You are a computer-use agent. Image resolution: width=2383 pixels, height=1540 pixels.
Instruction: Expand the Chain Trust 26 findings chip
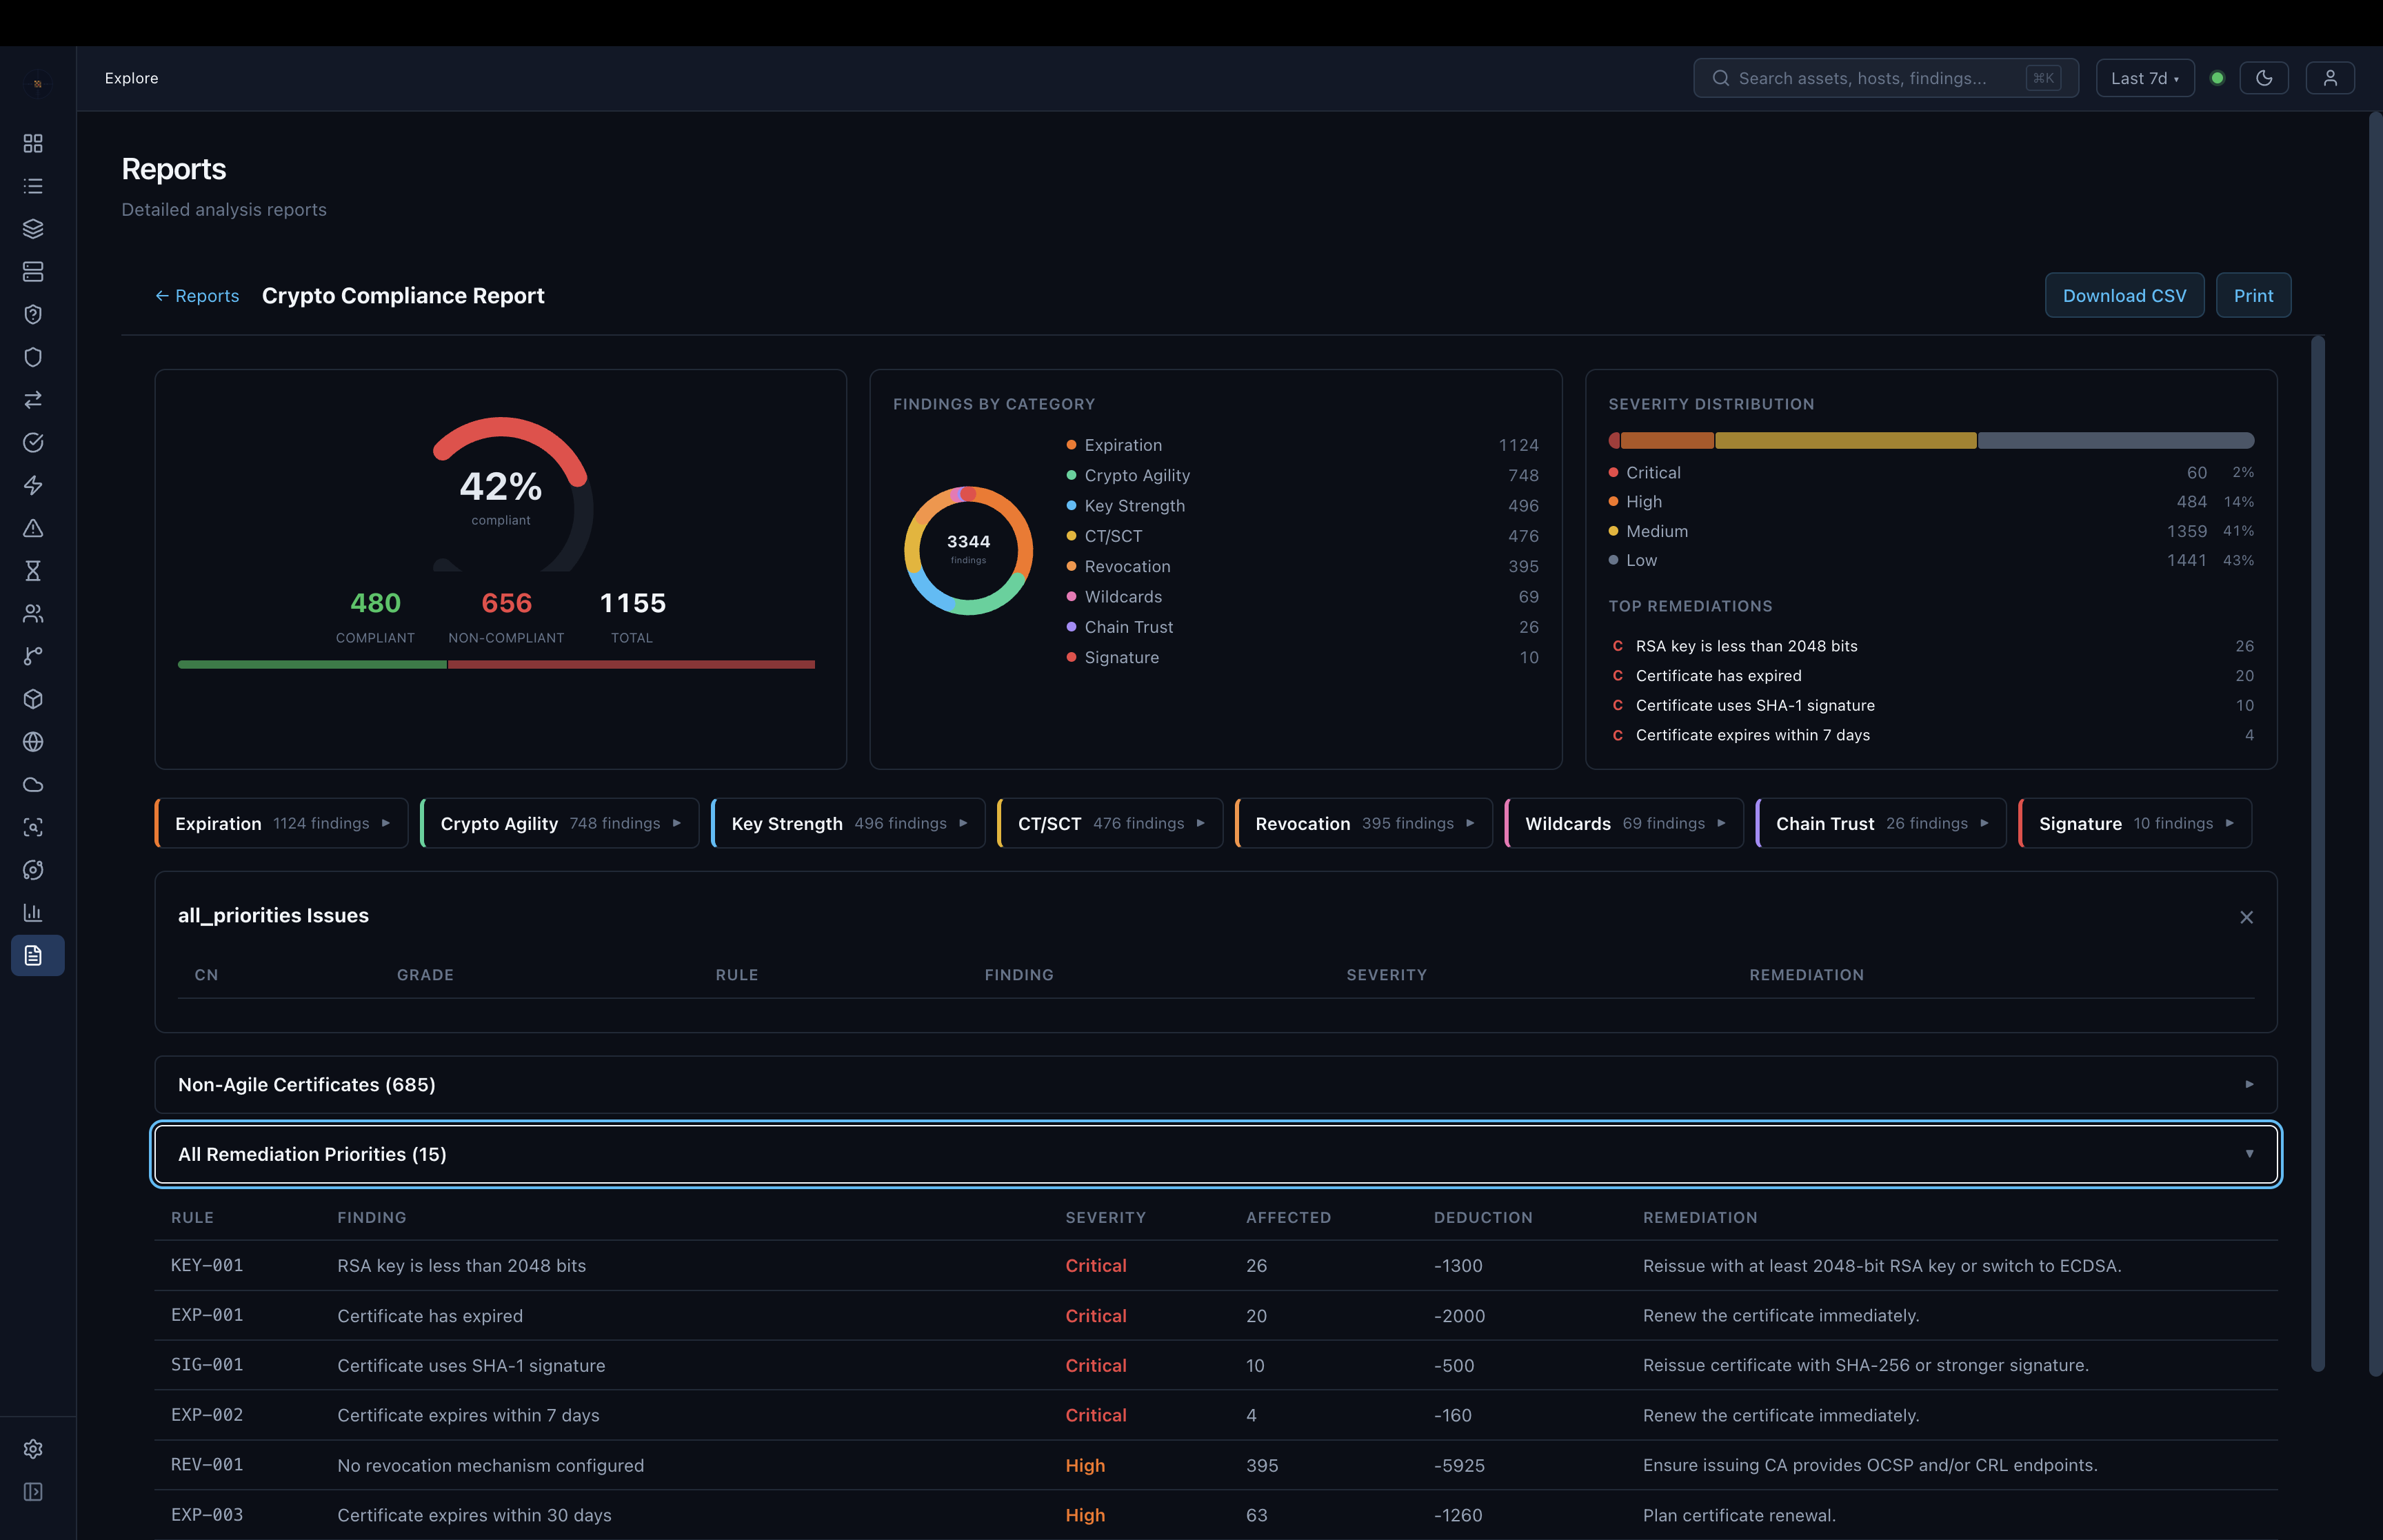tap(1881, 823)
